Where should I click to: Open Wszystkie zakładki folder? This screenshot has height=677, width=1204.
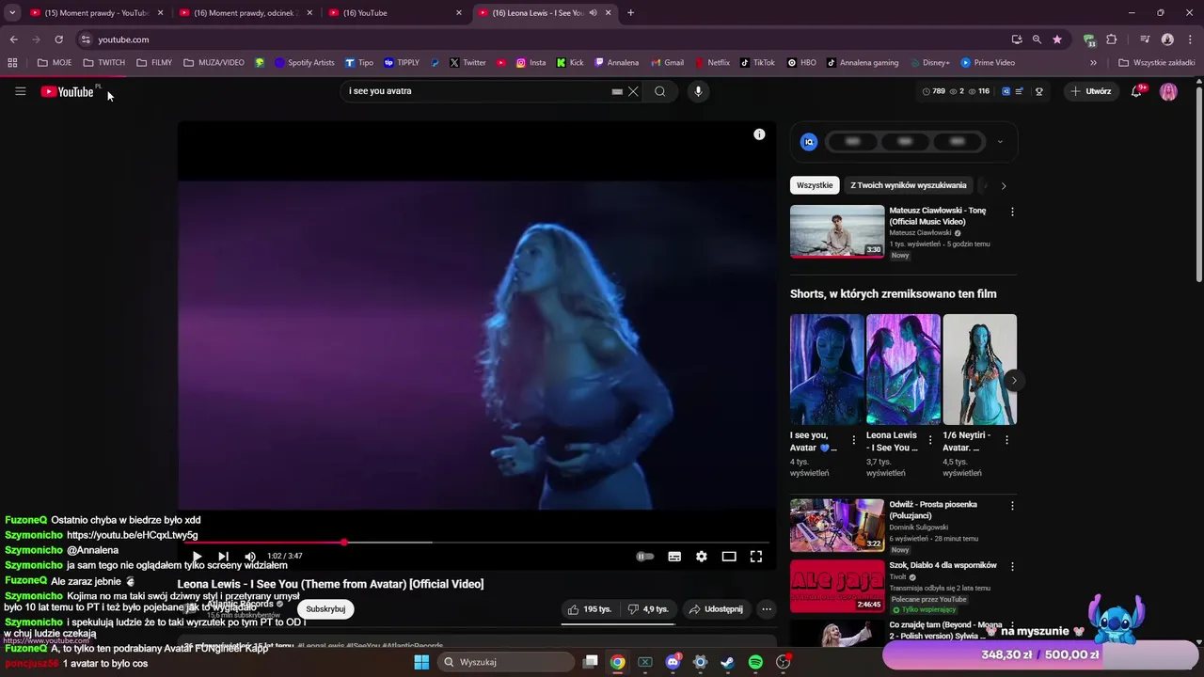point(1156,63)
